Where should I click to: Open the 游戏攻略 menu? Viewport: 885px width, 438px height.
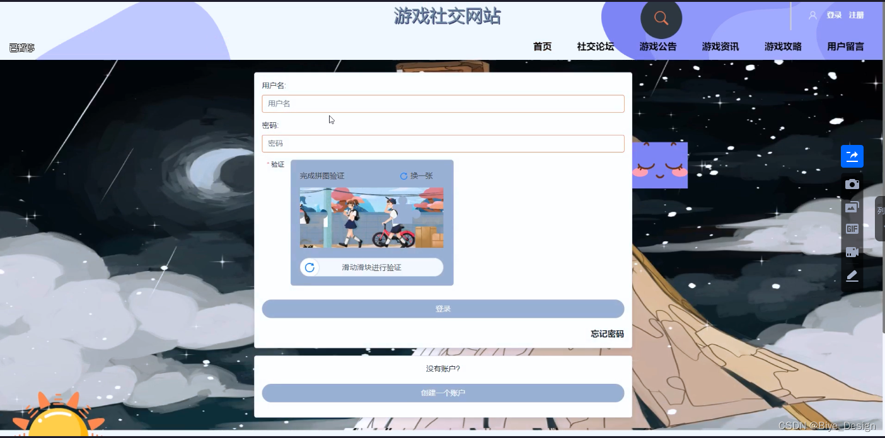tap(783, 47)
